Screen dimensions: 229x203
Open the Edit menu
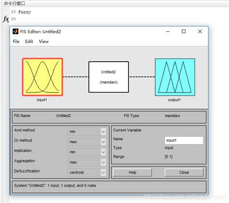29,41
